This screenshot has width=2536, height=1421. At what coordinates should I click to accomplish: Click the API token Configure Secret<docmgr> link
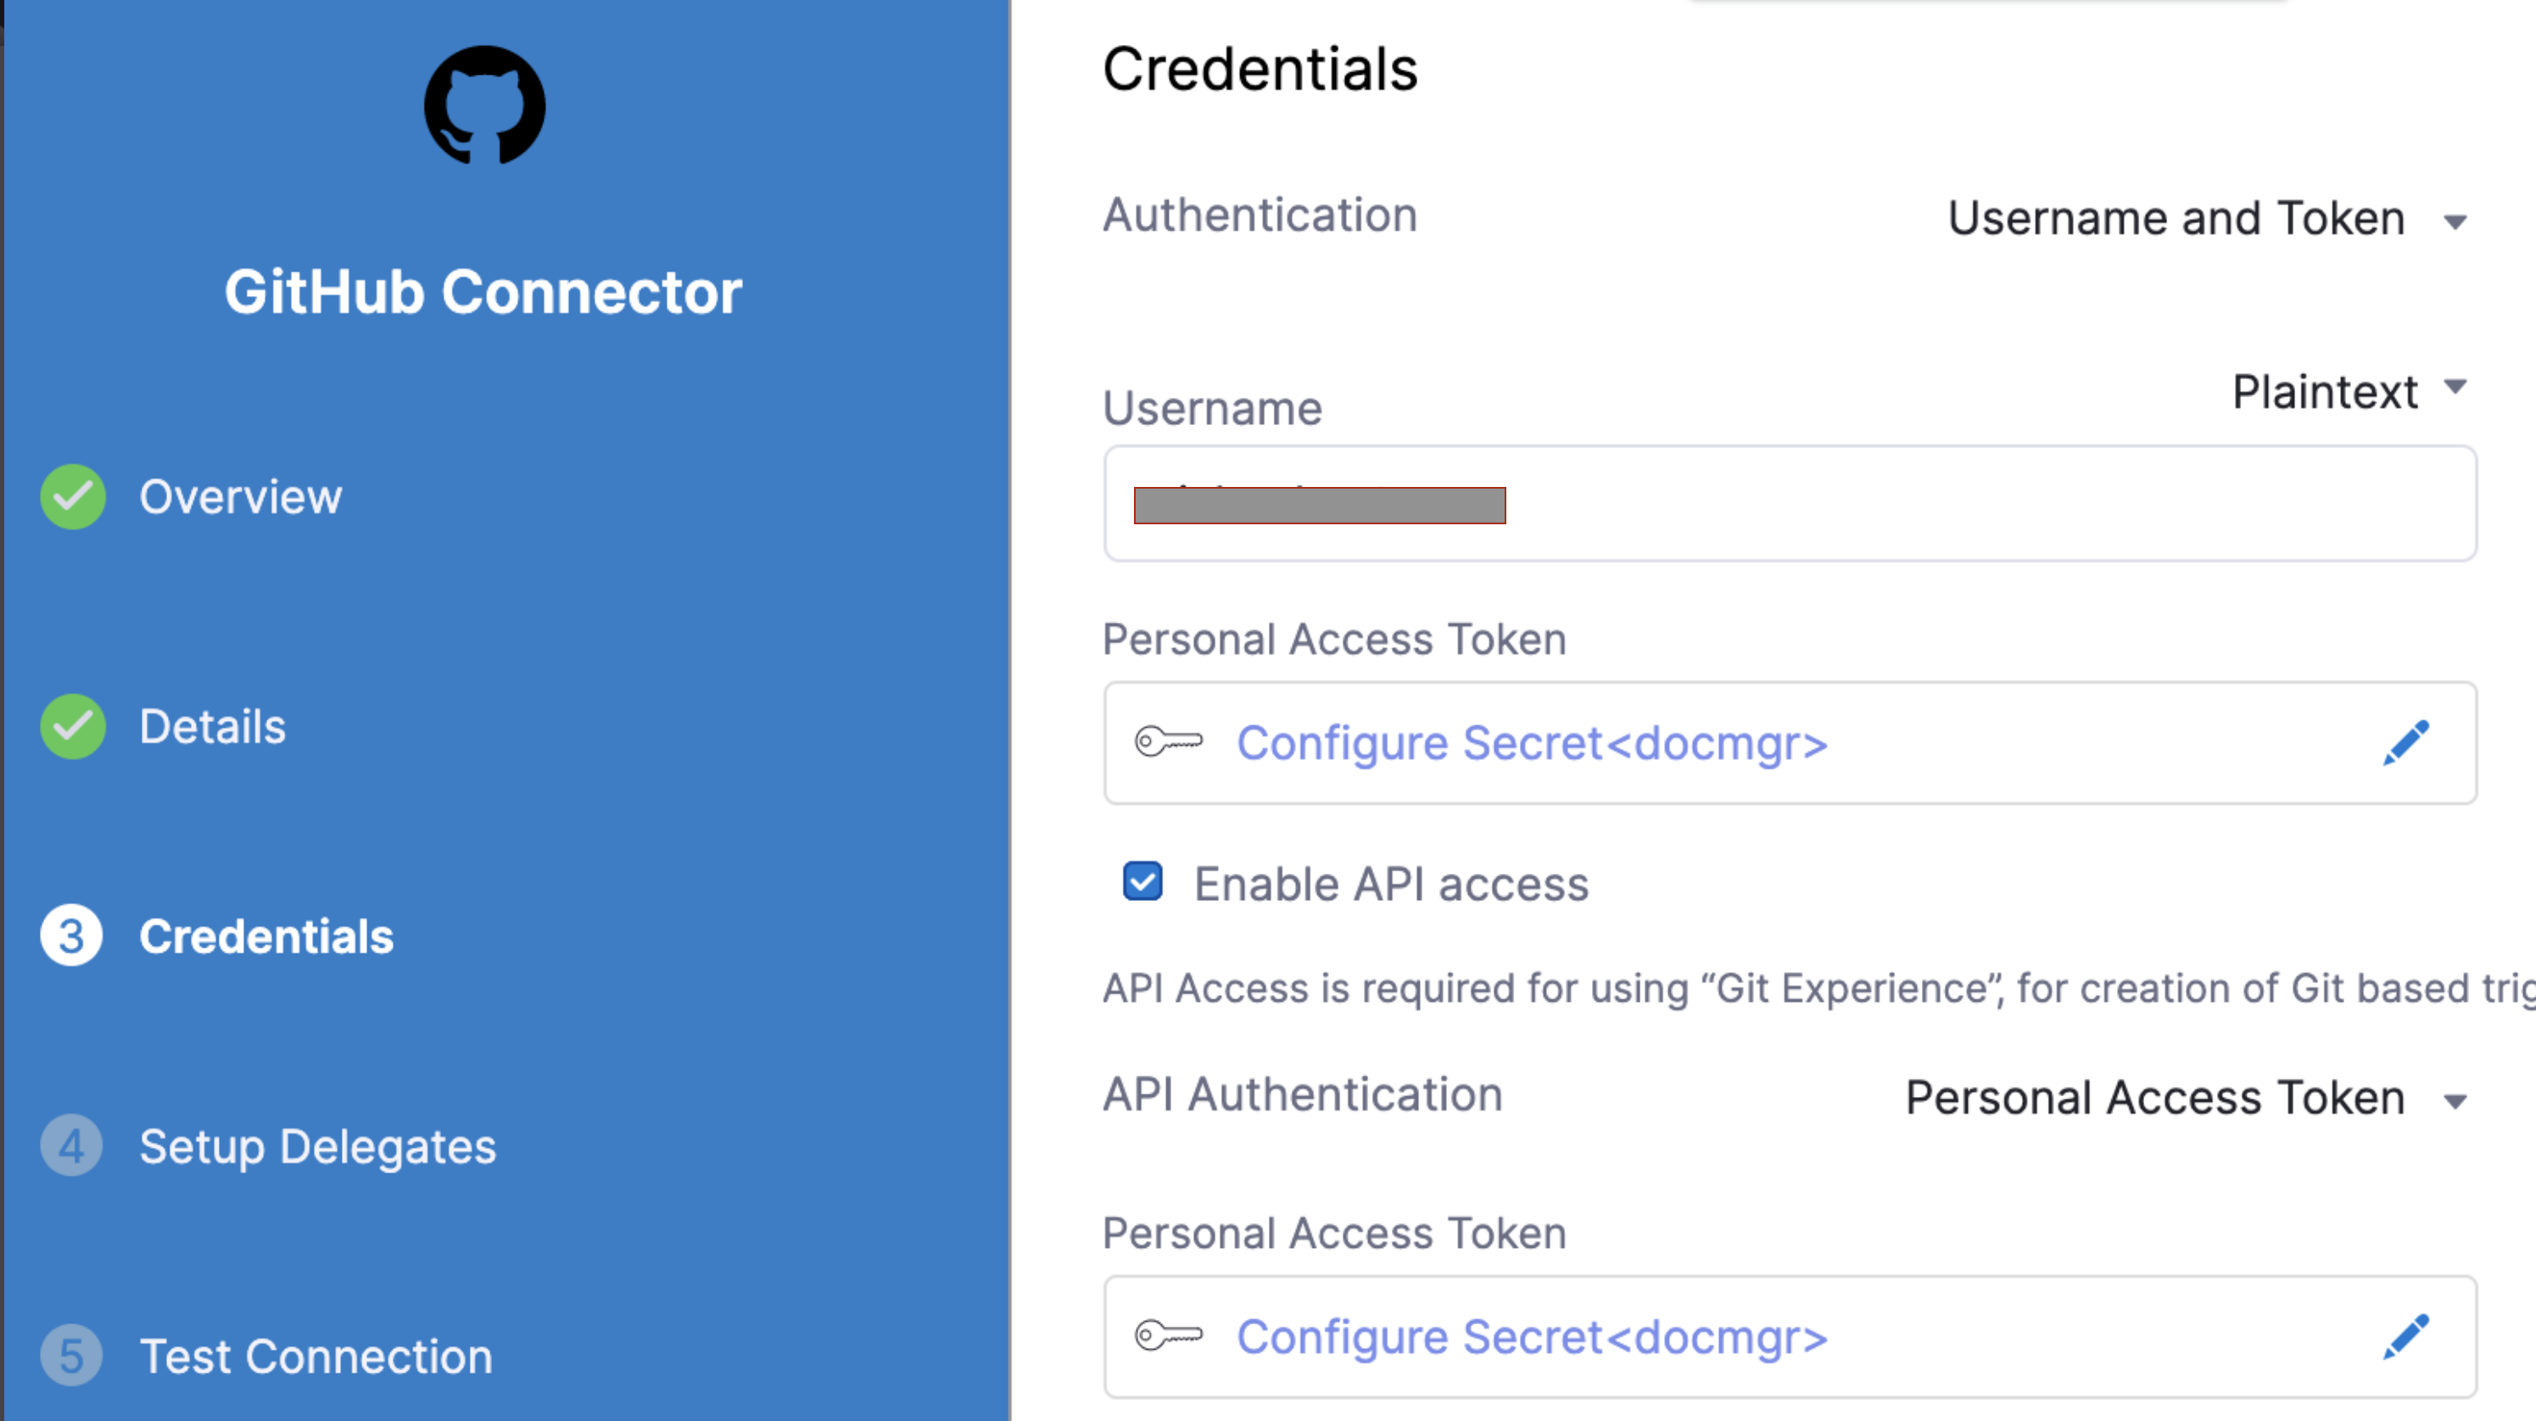pyautogui.click(x=1531, y=1337)
